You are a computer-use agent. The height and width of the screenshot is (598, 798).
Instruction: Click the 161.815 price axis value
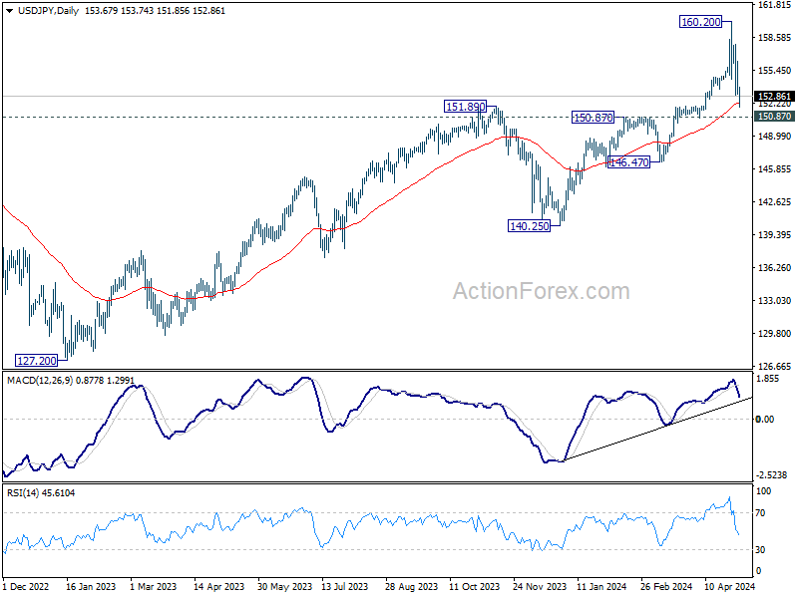pos(775,5)
